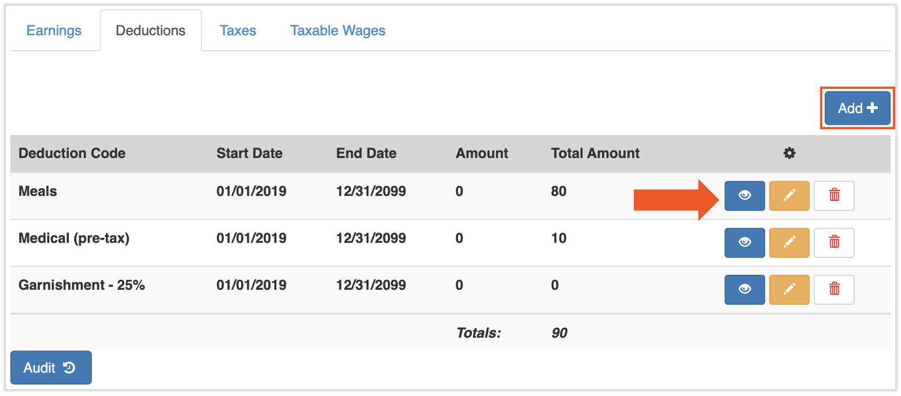Edit the Meals deduction
Image resolution: width=901 pixels, height=396 pixels.
(789, 196)
